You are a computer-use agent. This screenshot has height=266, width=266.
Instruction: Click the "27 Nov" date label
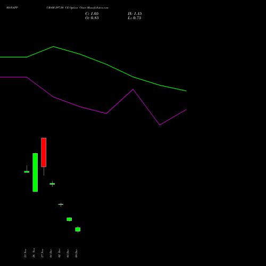pyautogui.click(x=43, y=253)
